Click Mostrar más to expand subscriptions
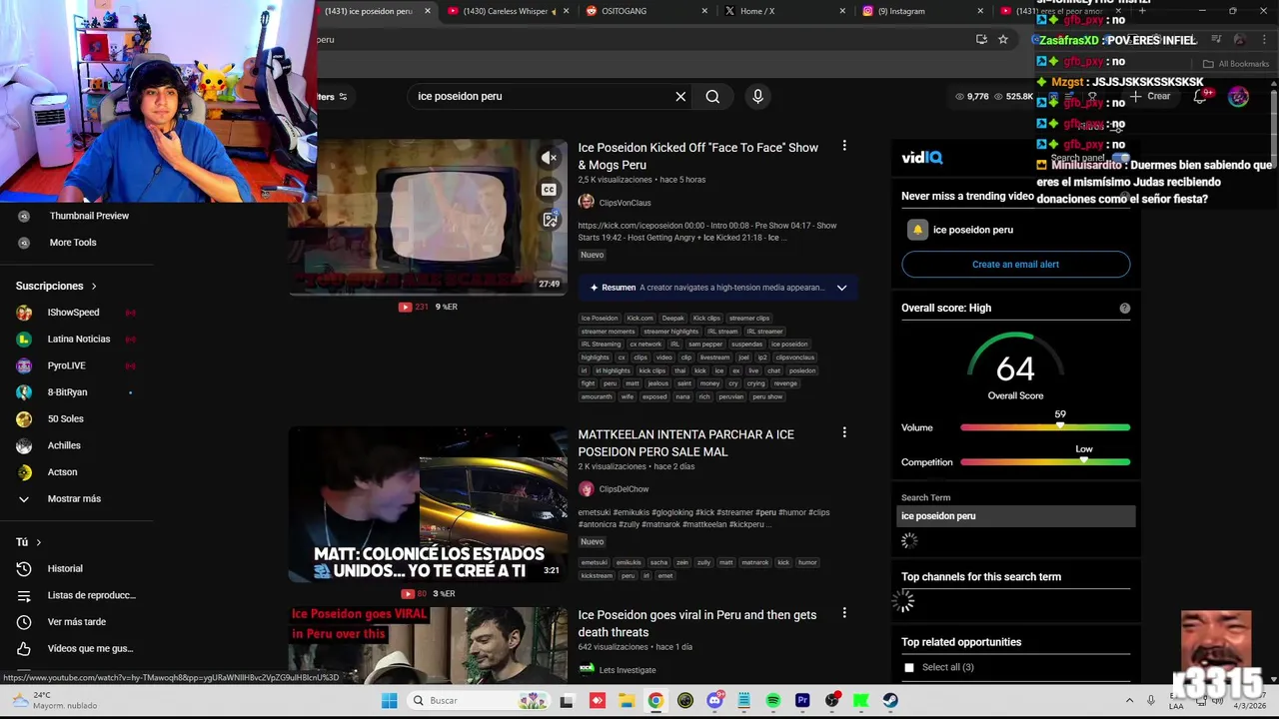 (76, 498)
